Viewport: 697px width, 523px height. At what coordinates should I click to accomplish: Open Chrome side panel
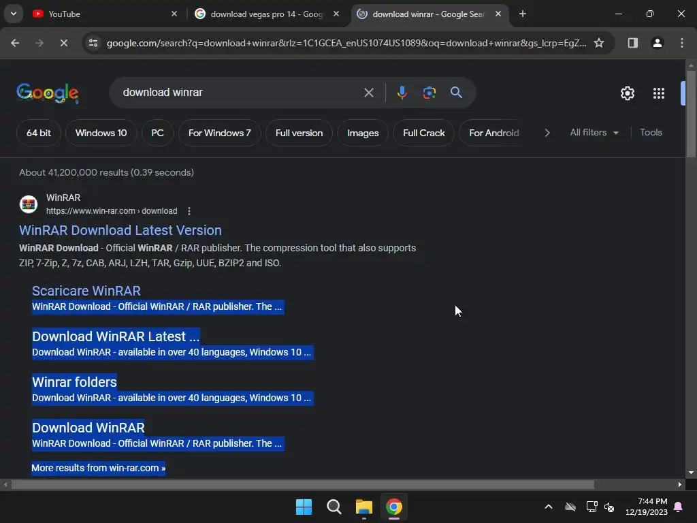tap(633, 43)
